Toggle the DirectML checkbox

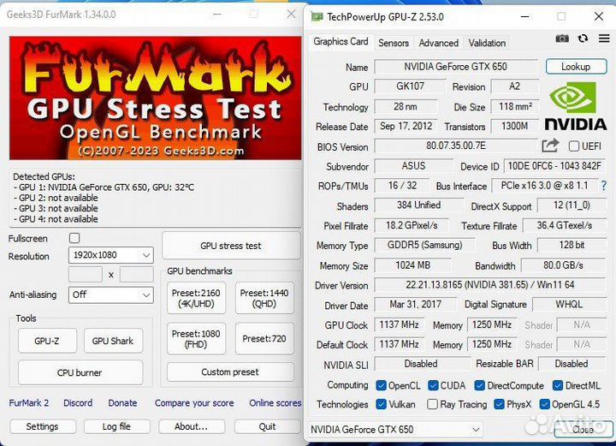click(558, 385)
